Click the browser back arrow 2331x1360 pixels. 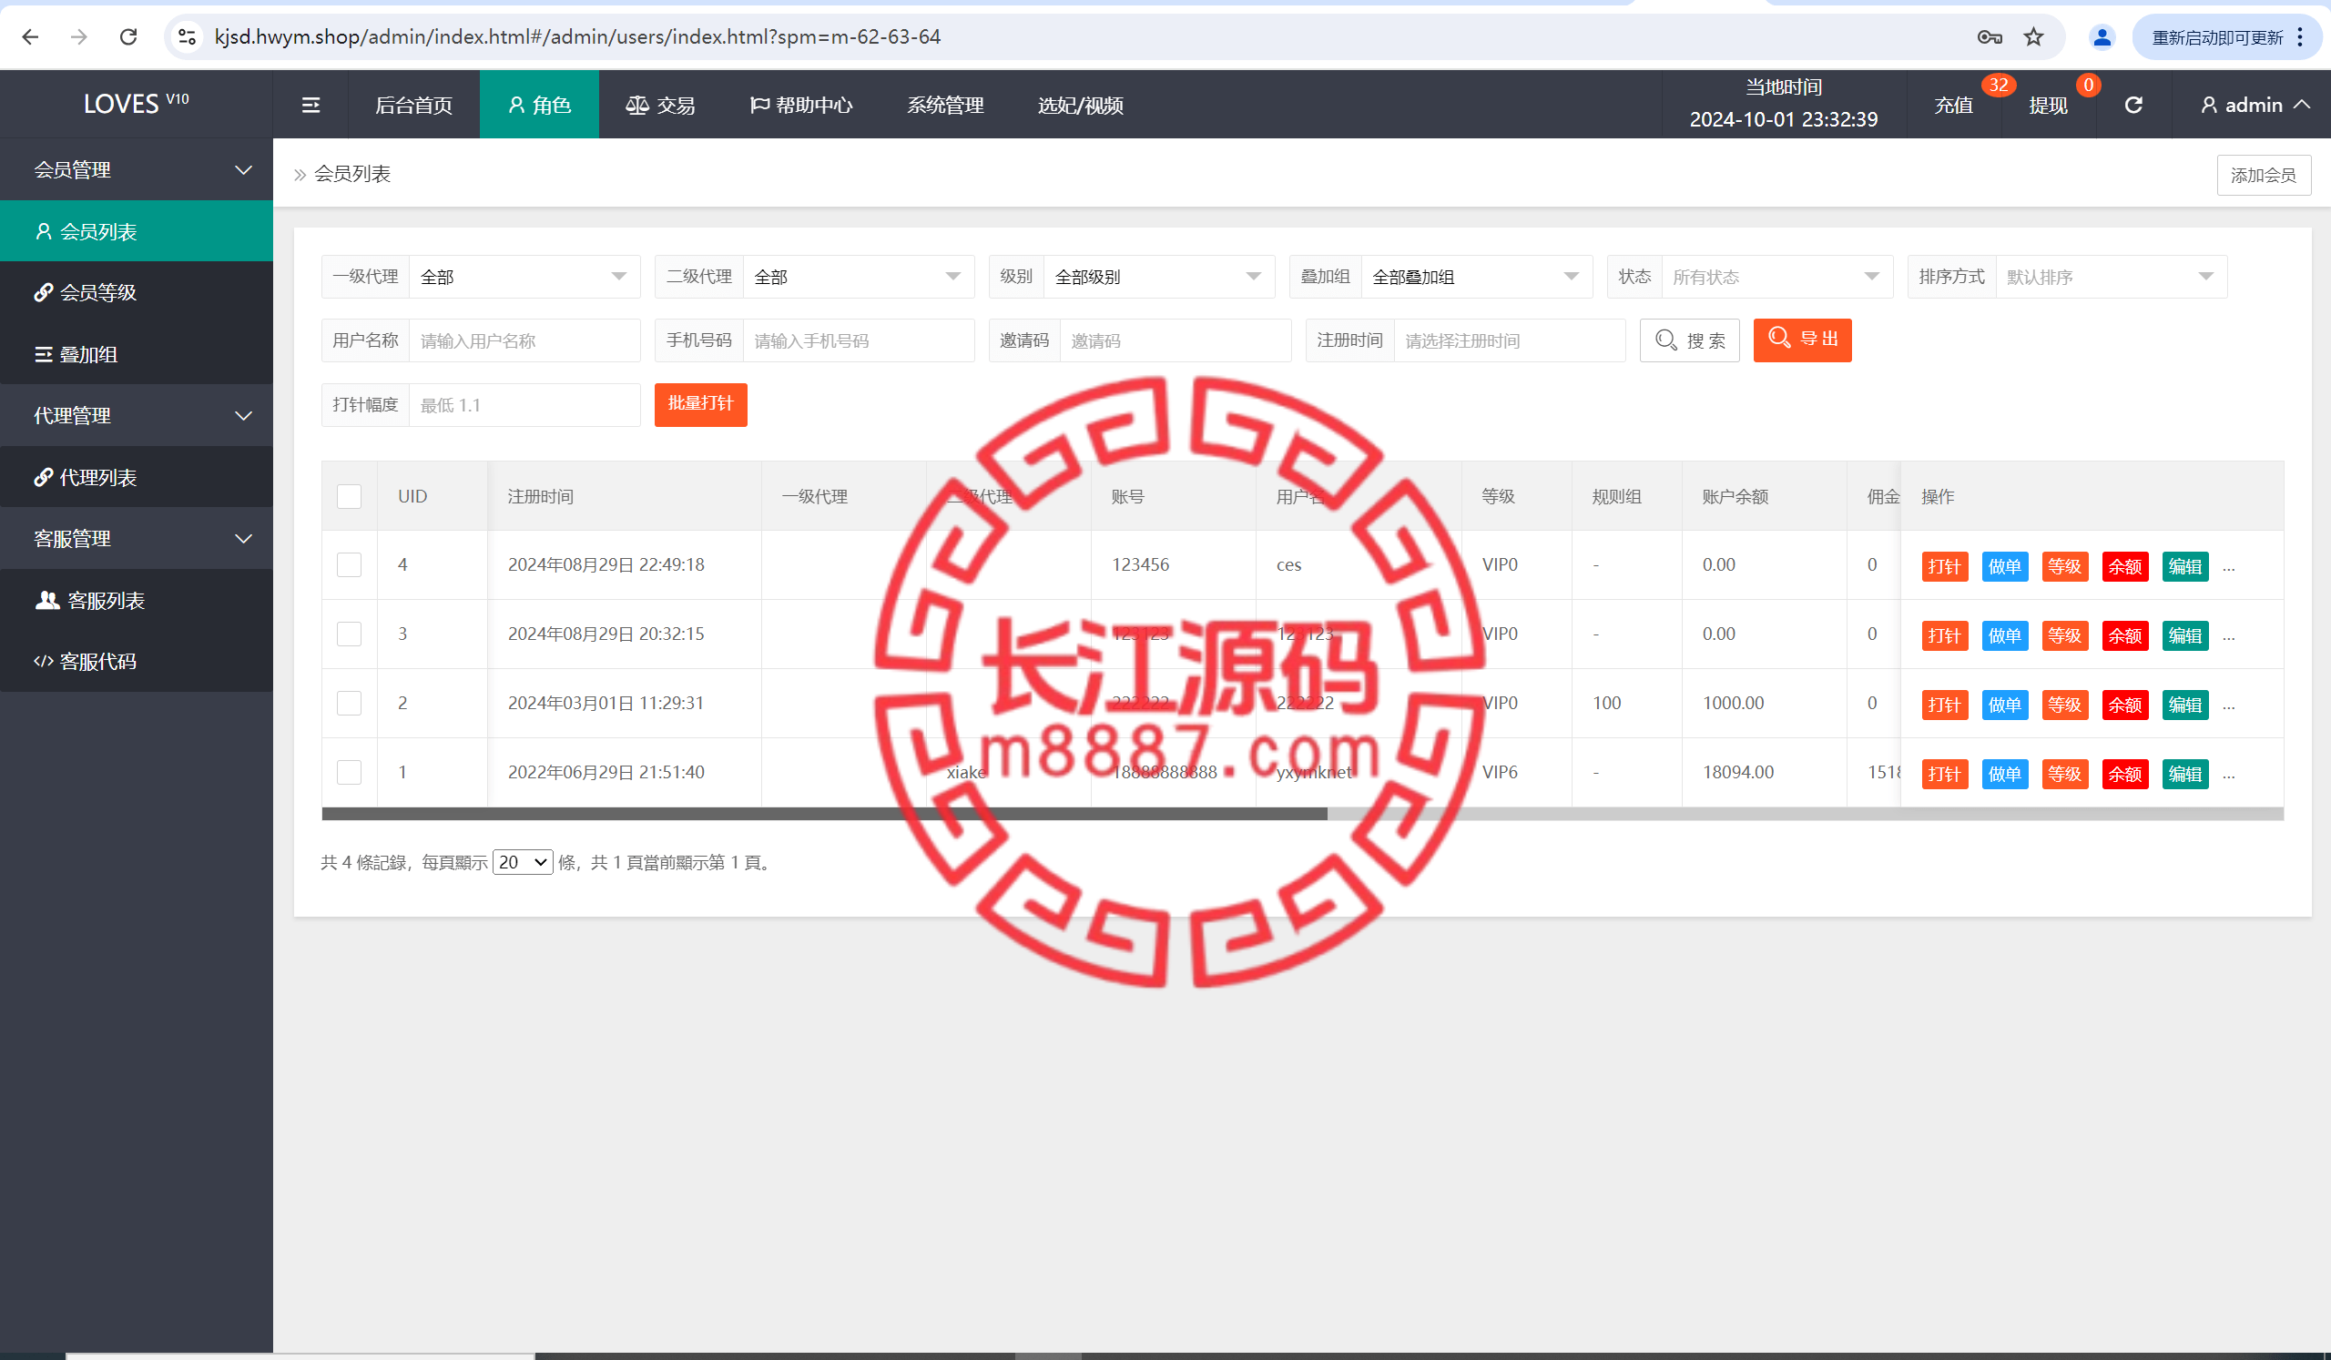(31, 37)
